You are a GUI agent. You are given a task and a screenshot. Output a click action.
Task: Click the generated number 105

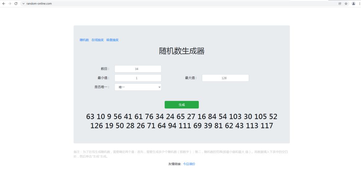pyautogui.click(x=260, y=117)
